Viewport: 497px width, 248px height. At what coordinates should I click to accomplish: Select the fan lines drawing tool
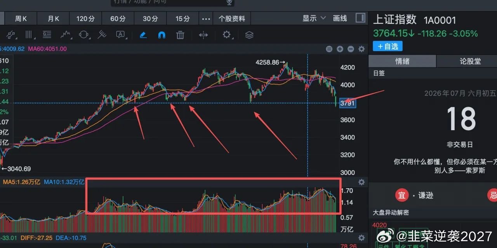(x=102, y=35)
